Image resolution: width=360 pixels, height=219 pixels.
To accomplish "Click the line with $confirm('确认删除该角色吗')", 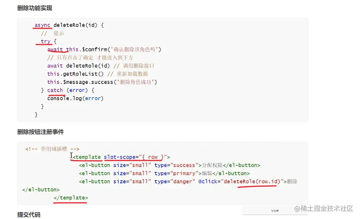I will point(104,49).
